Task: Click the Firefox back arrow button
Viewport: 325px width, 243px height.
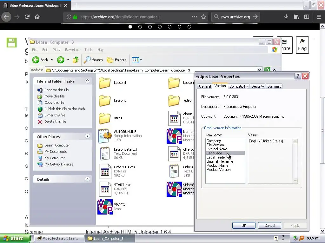Action: pyautogui.click(x=6, y=17)
